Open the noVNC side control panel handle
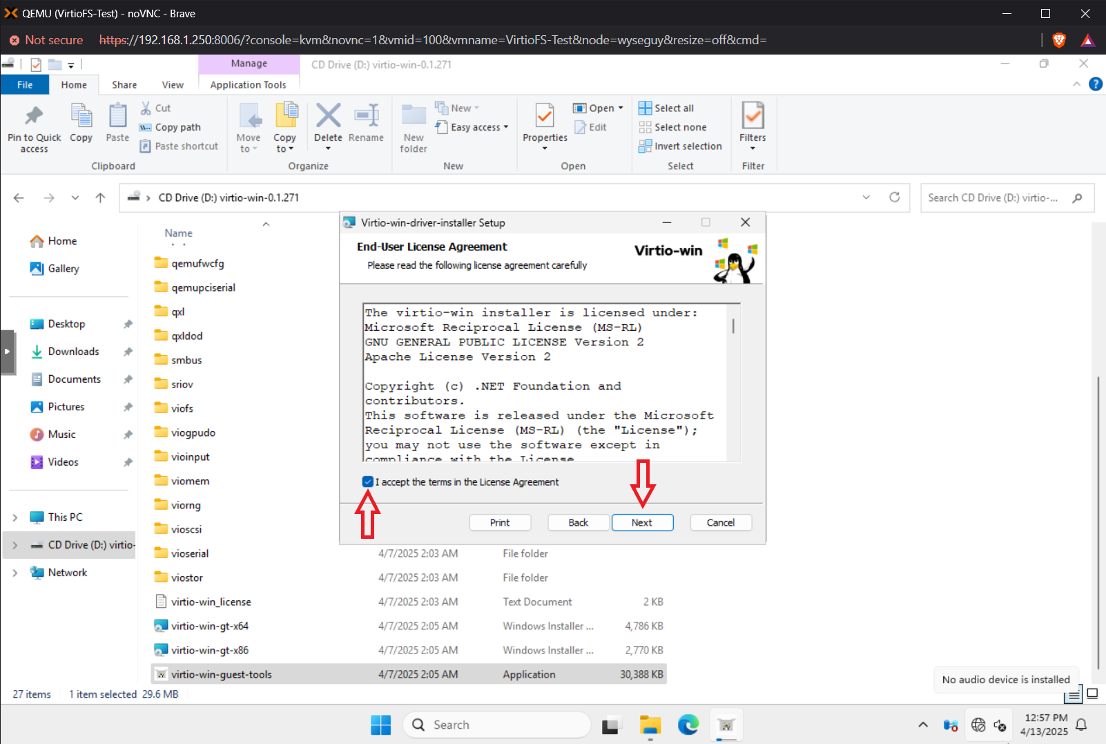The width and height of the screenshot is (1106, 744). pos(8,352)
